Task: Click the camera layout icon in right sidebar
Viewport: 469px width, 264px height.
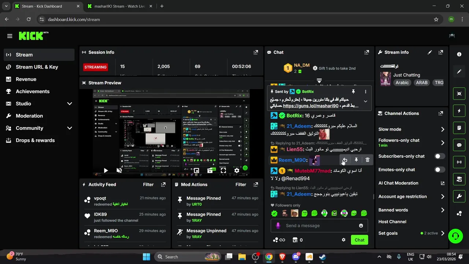Action: [459, 179]
